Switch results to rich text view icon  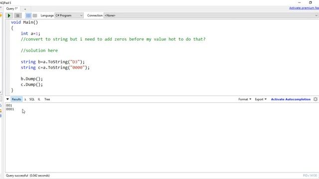click(x=28, y=15)
